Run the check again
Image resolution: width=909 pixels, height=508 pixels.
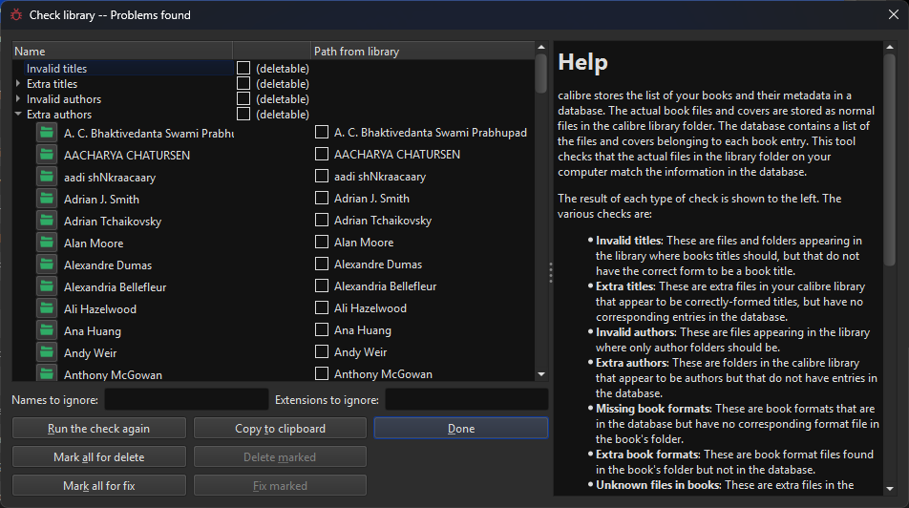tap(99, 429)
